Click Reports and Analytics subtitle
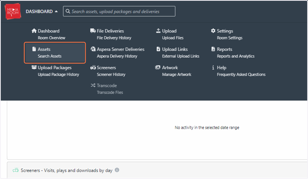Image resolution: width=308 pixels, height=179 pixels. 236,56
